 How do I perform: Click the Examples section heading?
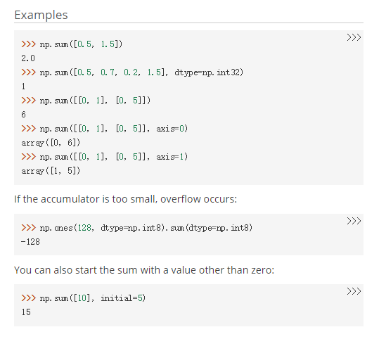[x=41, y=15]
